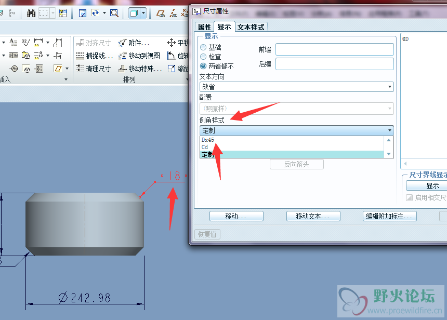Click the model tree icon in top toolbar
The width and height of the screenshot is (447, 320).
(x=11, y=13)
